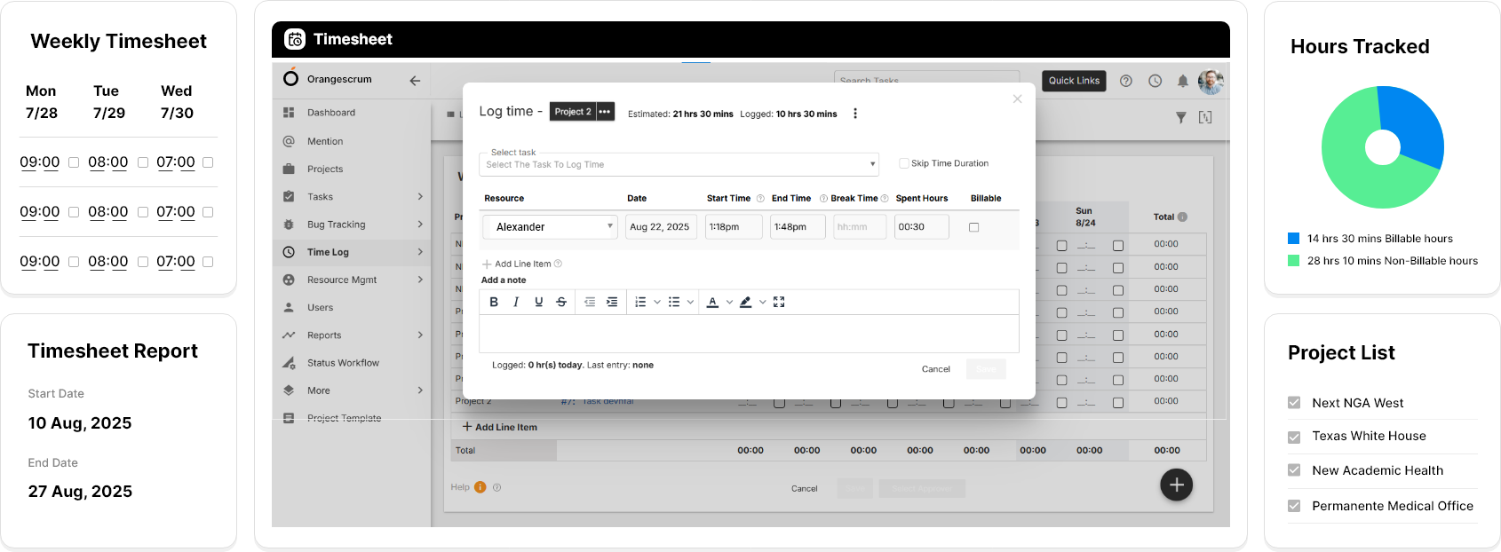The width and height of the screenshot is (1501, 552).
Task: Click the Break Time help icon
Action: (x=885, y=199)
